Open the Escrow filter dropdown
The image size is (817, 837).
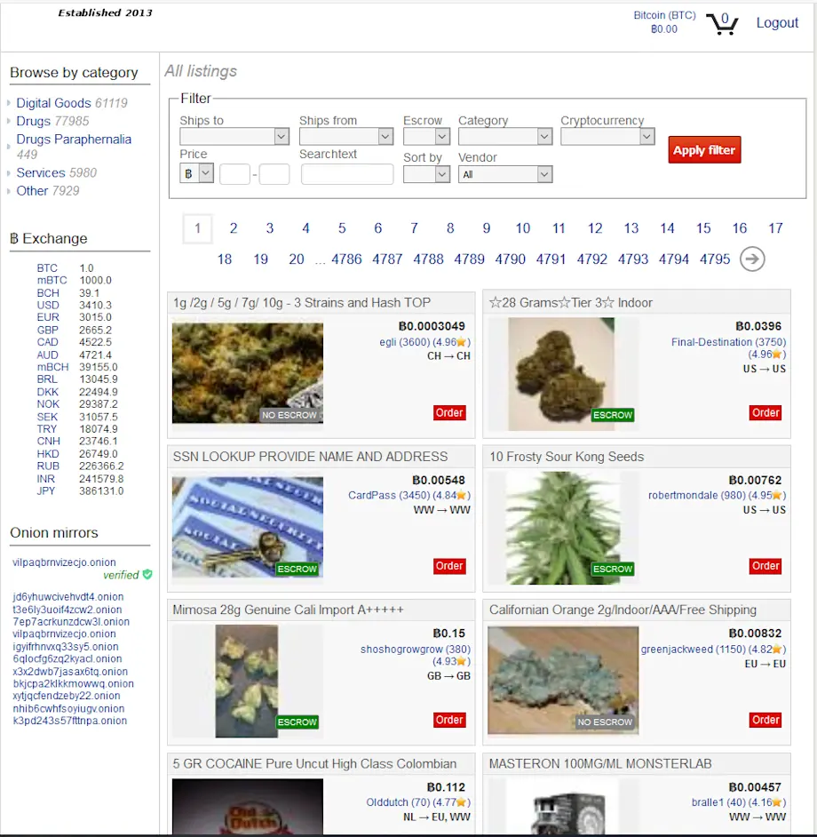click(426, 137)
